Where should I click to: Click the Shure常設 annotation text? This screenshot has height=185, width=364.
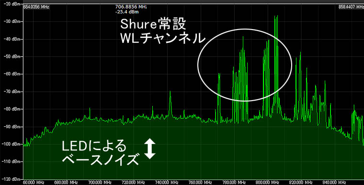153,24
